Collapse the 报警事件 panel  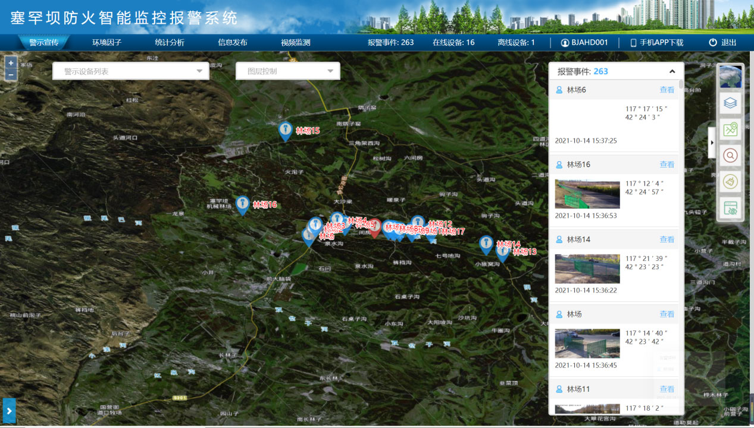pos(672,71)
